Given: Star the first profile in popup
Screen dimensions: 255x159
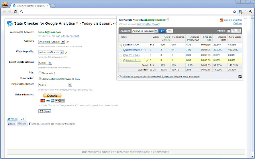Looking at the screenshot, I should [x=121, y=45].
